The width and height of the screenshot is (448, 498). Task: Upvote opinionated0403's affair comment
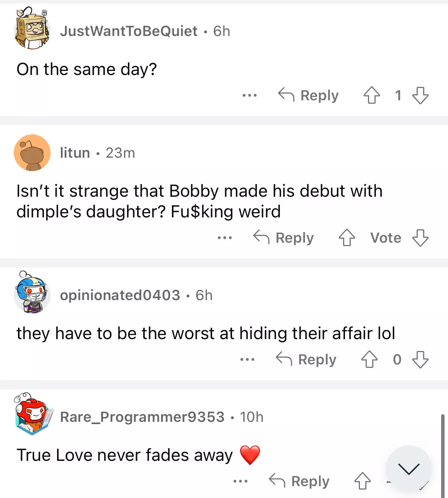click(x=369, y=359)
